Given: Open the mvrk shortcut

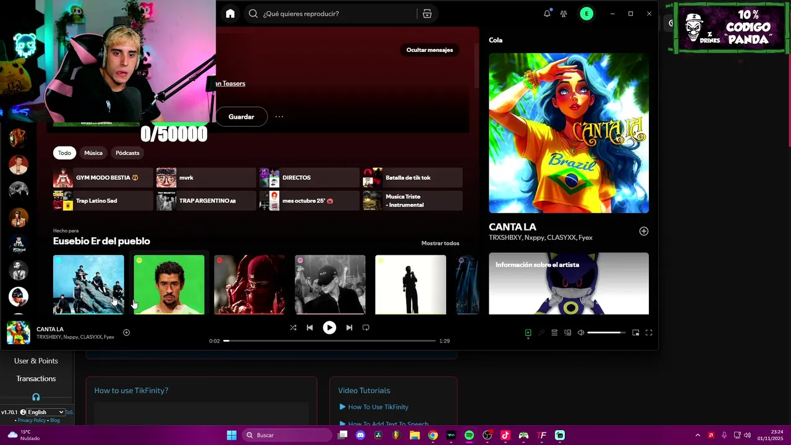Looking at the screenshot, I should (x=206, y=177).
